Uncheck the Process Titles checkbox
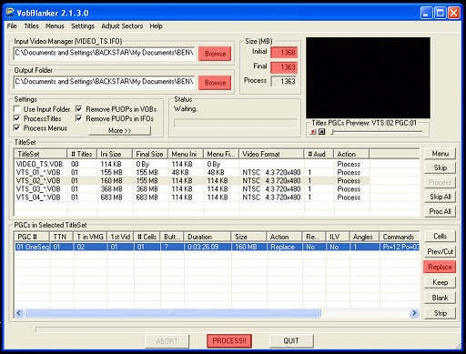Screen dimensions: 466x354 tap(17, 118)
